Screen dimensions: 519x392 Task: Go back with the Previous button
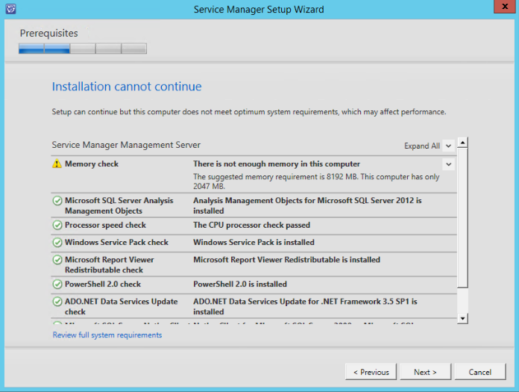click(x=371, y=372)
